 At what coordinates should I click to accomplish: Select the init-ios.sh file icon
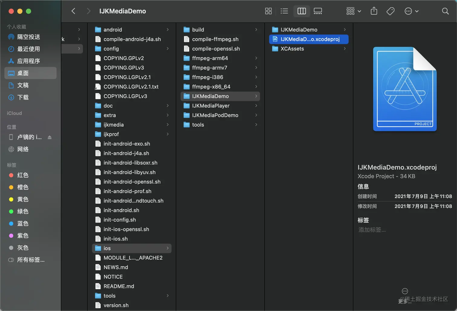click(98, 239)
